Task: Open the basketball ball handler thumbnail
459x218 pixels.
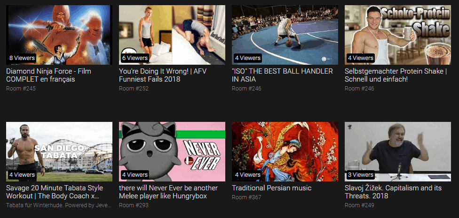Action: pos(285,35)
